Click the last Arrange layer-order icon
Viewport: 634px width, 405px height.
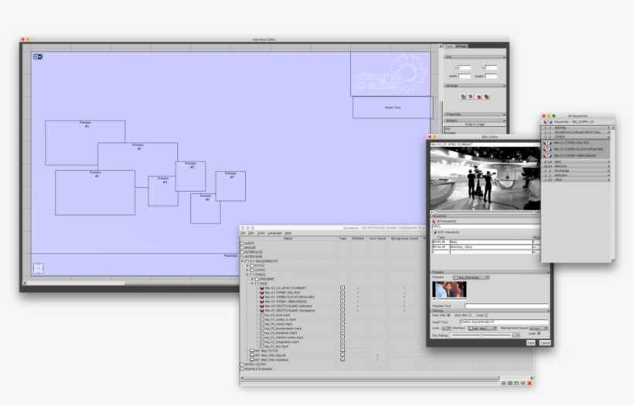(487, 97)
